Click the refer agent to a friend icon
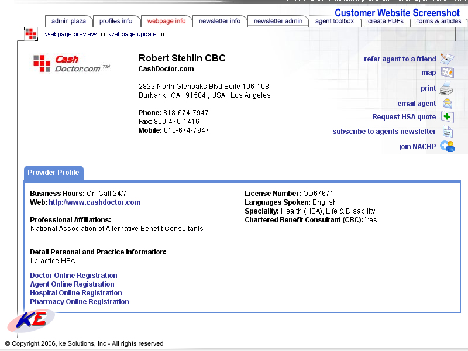This screenshot has width=468, height=351. pos(447,58)
